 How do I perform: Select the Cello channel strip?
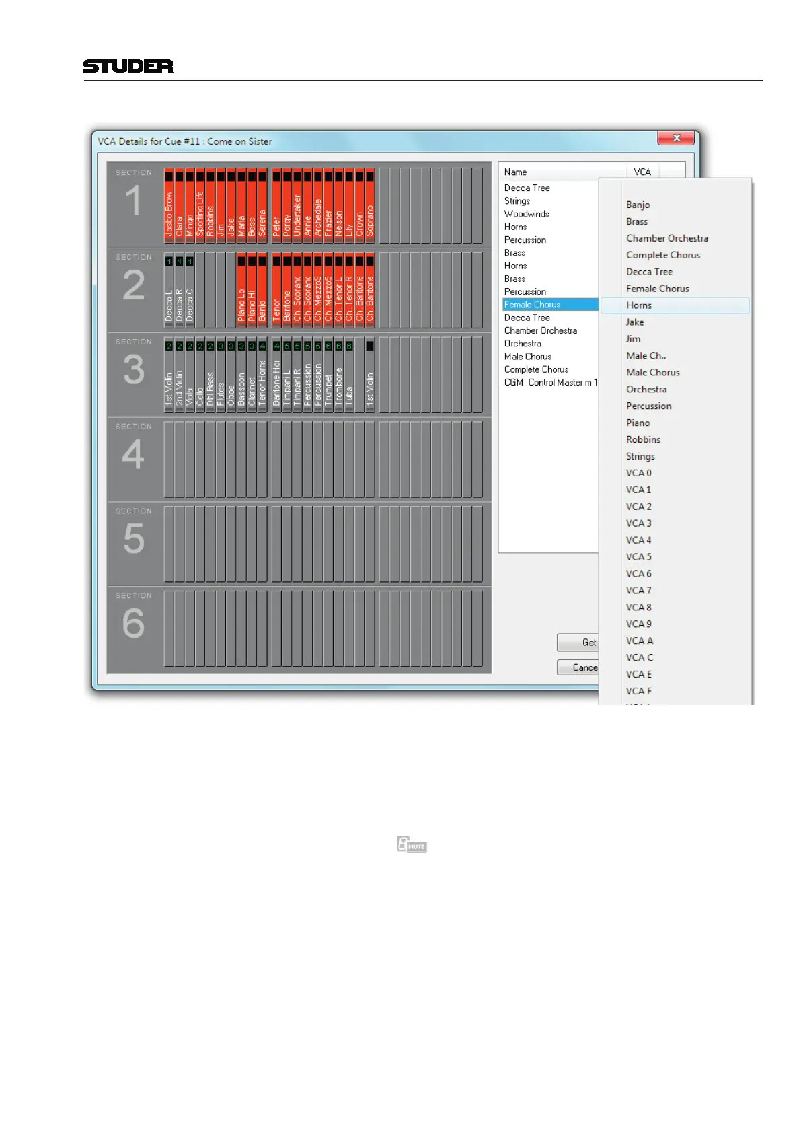200,375
